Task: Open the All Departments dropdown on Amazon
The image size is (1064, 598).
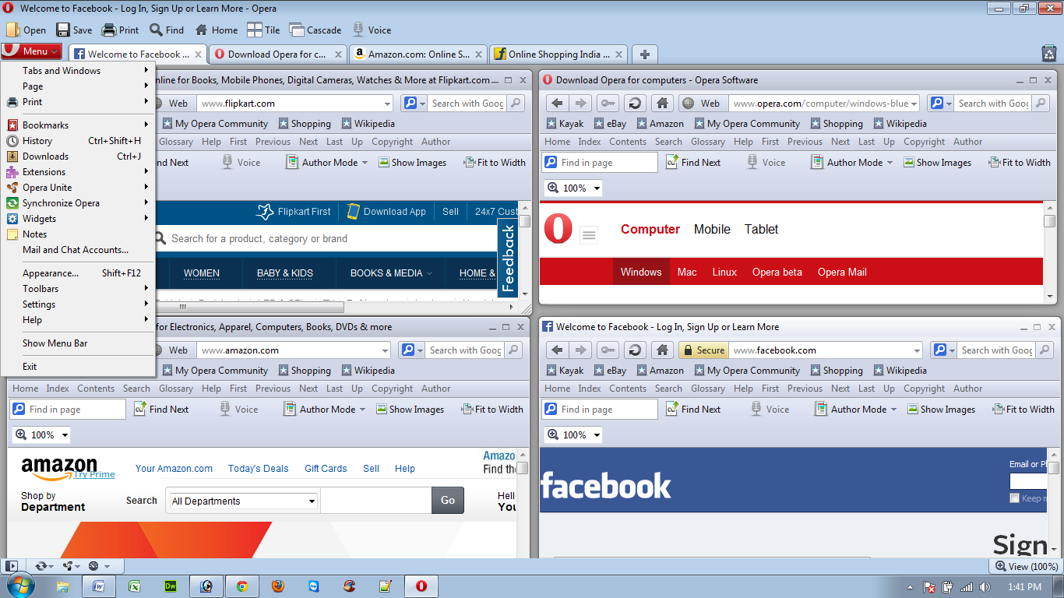Action: coord(244,501)
